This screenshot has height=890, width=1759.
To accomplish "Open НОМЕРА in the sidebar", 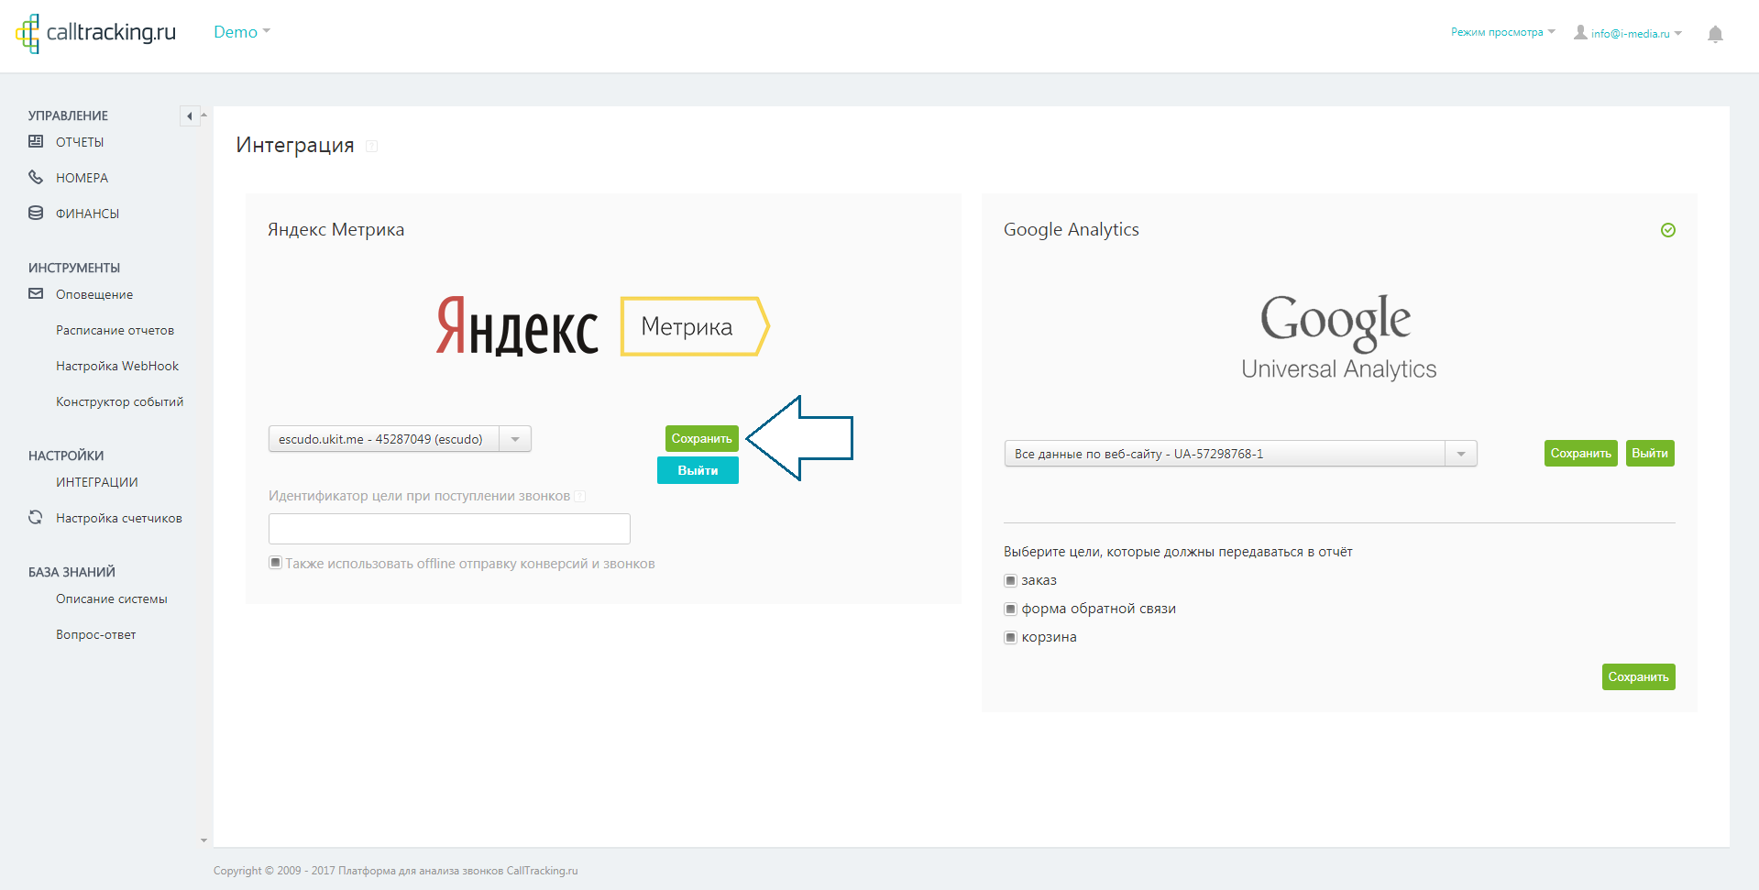I will coord(82,178).
